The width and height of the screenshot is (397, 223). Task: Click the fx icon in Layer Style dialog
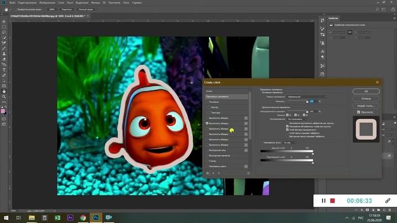[208, 173]
